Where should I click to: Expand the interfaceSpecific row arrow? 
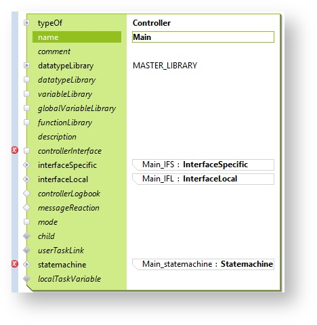26,165
